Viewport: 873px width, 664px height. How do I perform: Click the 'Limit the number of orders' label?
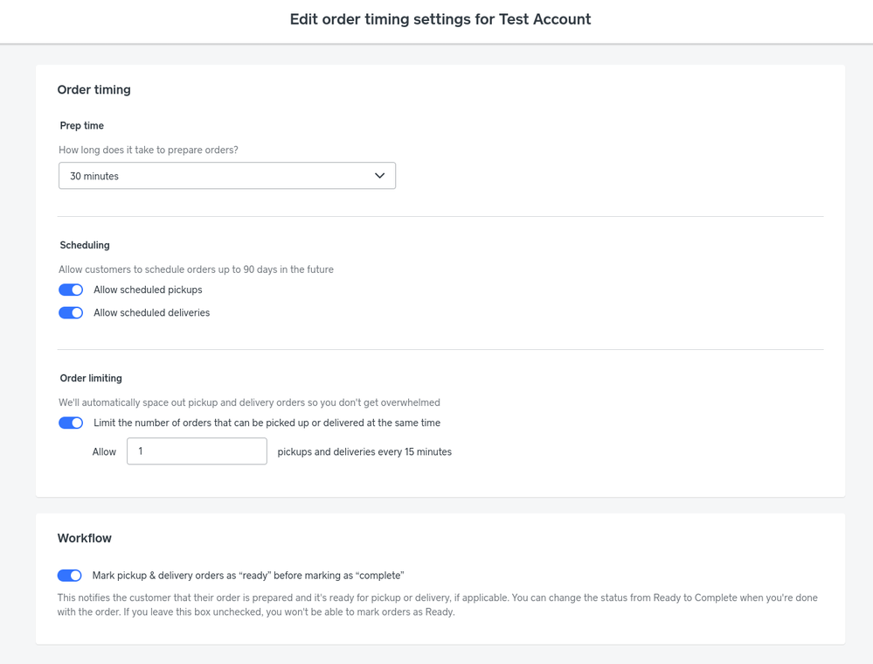pyautogui.click(x=267, y=423)
